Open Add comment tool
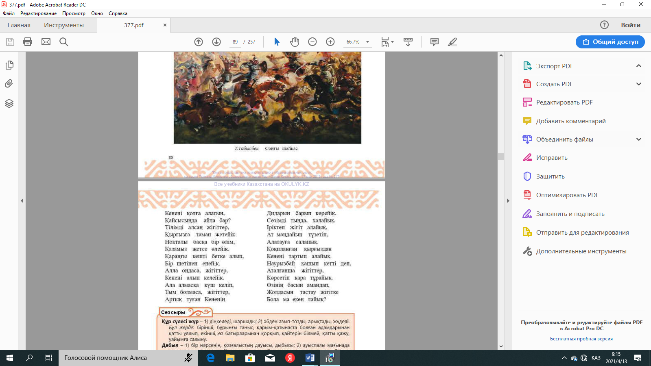This screenshot has height=366, width=651. (570, 121)
